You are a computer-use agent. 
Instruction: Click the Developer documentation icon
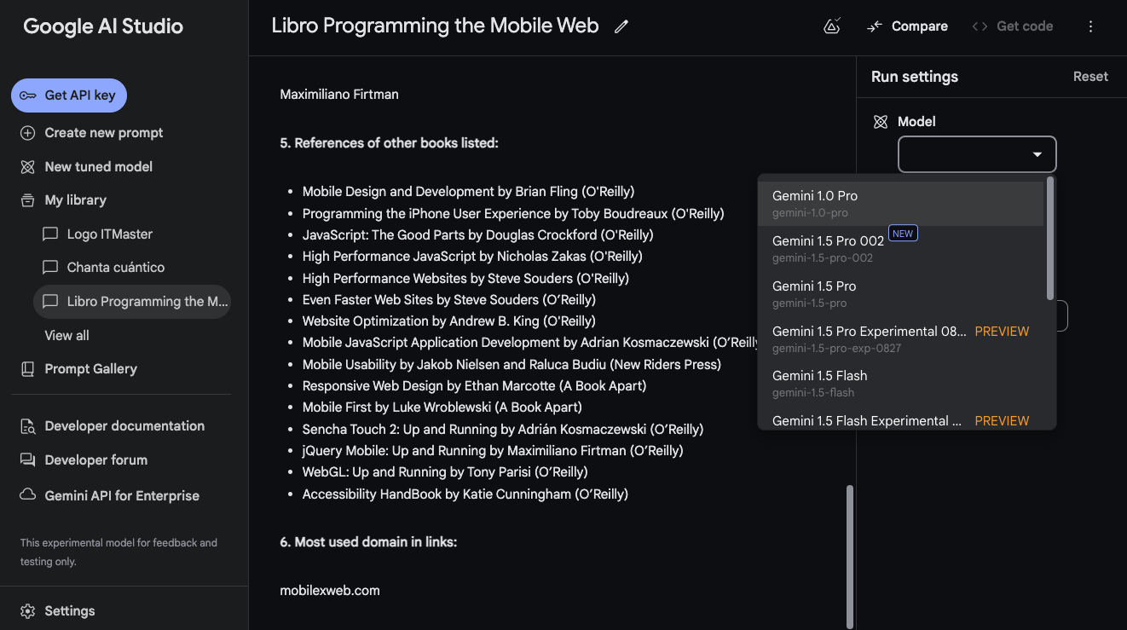(x=28, y=426)
